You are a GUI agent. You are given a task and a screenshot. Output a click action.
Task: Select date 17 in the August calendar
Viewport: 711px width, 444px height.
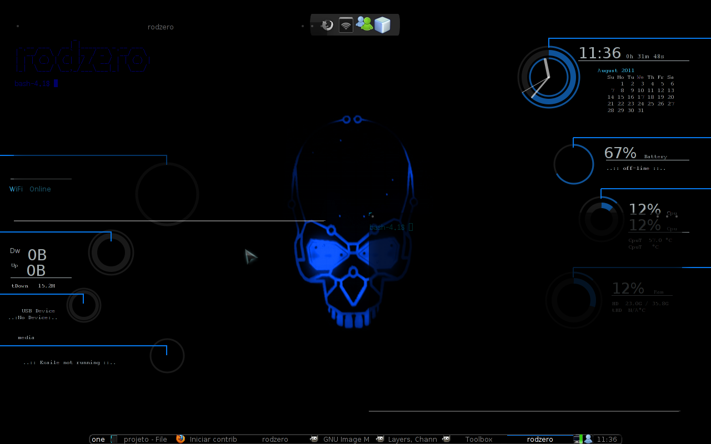click(640, 97)
